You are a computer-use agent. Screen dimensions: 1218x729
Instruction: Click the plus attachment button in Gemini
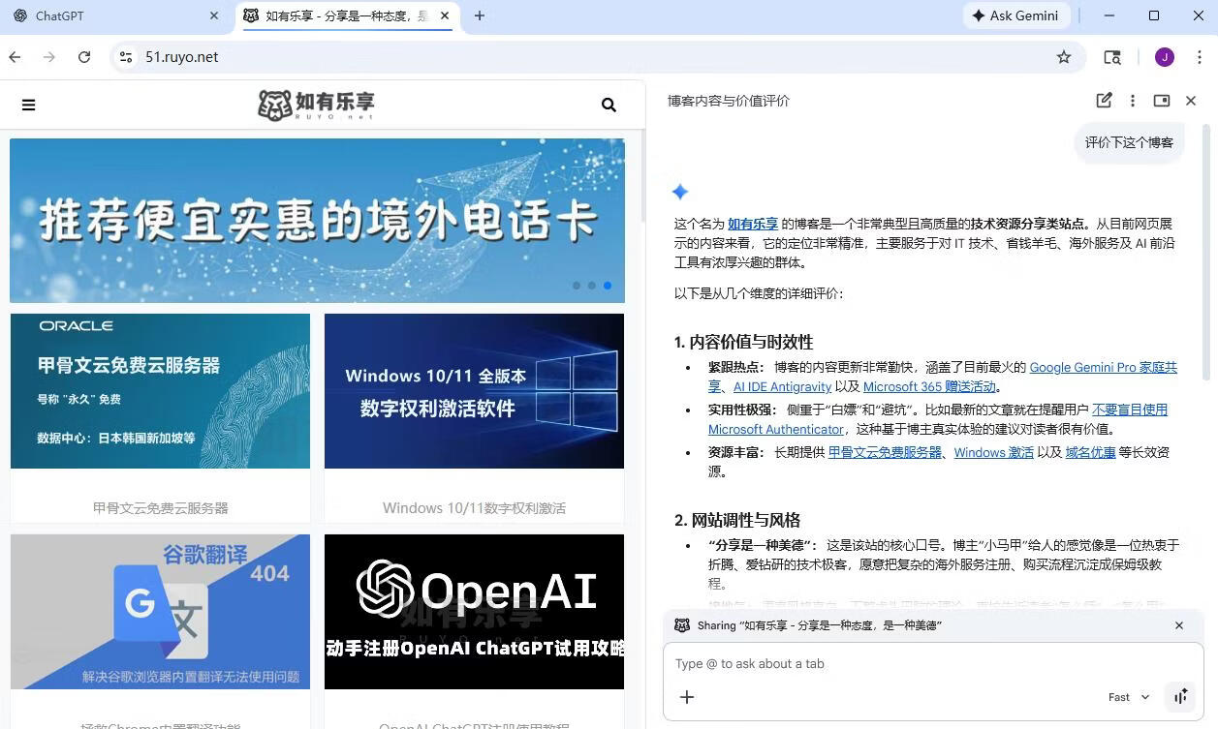coord(687,697)
